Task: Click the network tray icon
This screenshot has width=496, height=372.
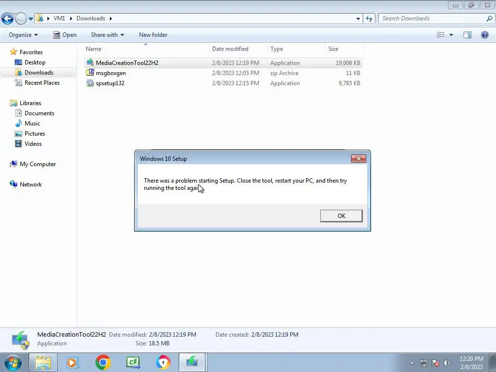Action: pyautogui.click(x=423, y=363)
